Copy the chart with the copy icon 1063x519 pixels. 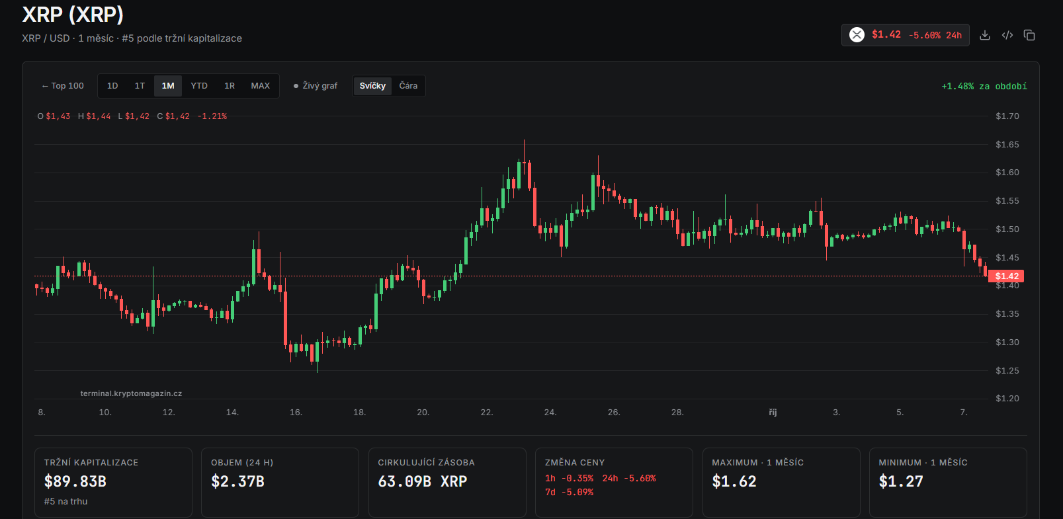click(1029, 35)
